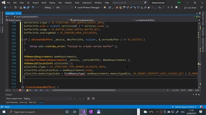
Task: Open the Extensions menu
Action: coord(87,3)
